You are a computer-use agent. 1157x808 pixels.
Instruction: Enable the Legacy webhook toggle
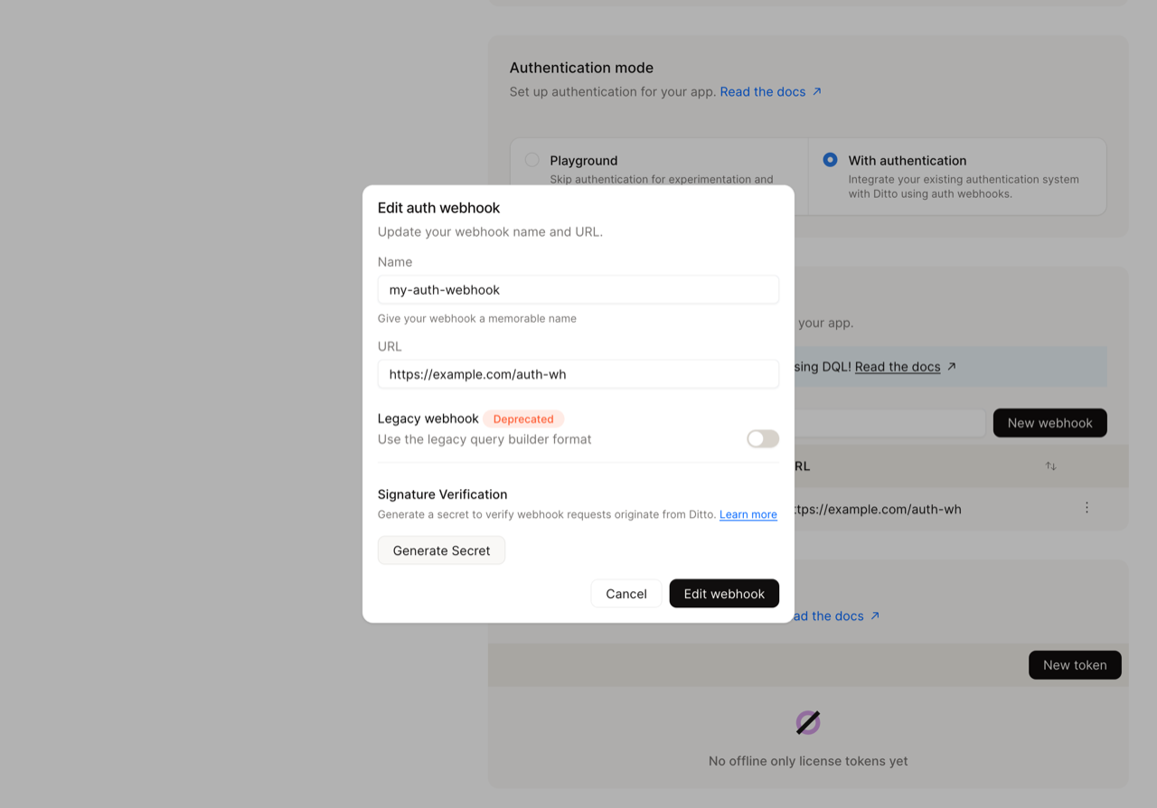coord(762,438)
